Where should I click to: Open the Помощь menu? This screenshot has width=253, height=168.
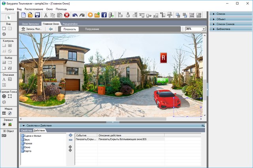[61, 9]
